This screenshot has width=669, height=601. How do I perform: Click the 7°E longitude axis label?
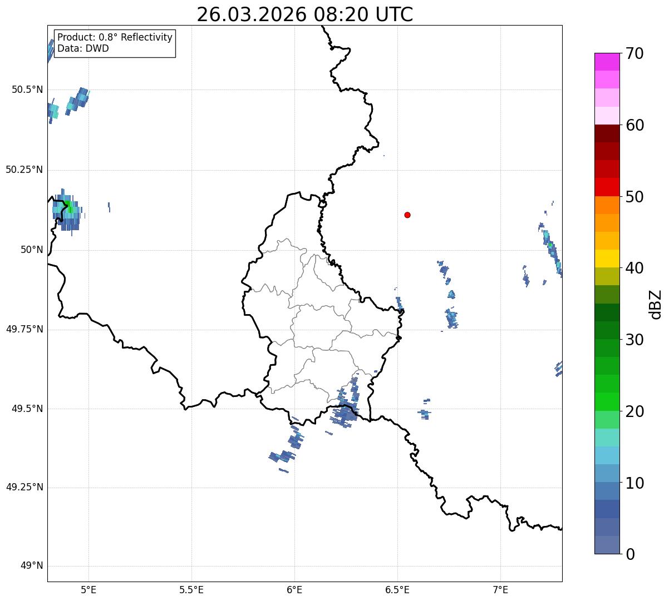coord(500,589)
